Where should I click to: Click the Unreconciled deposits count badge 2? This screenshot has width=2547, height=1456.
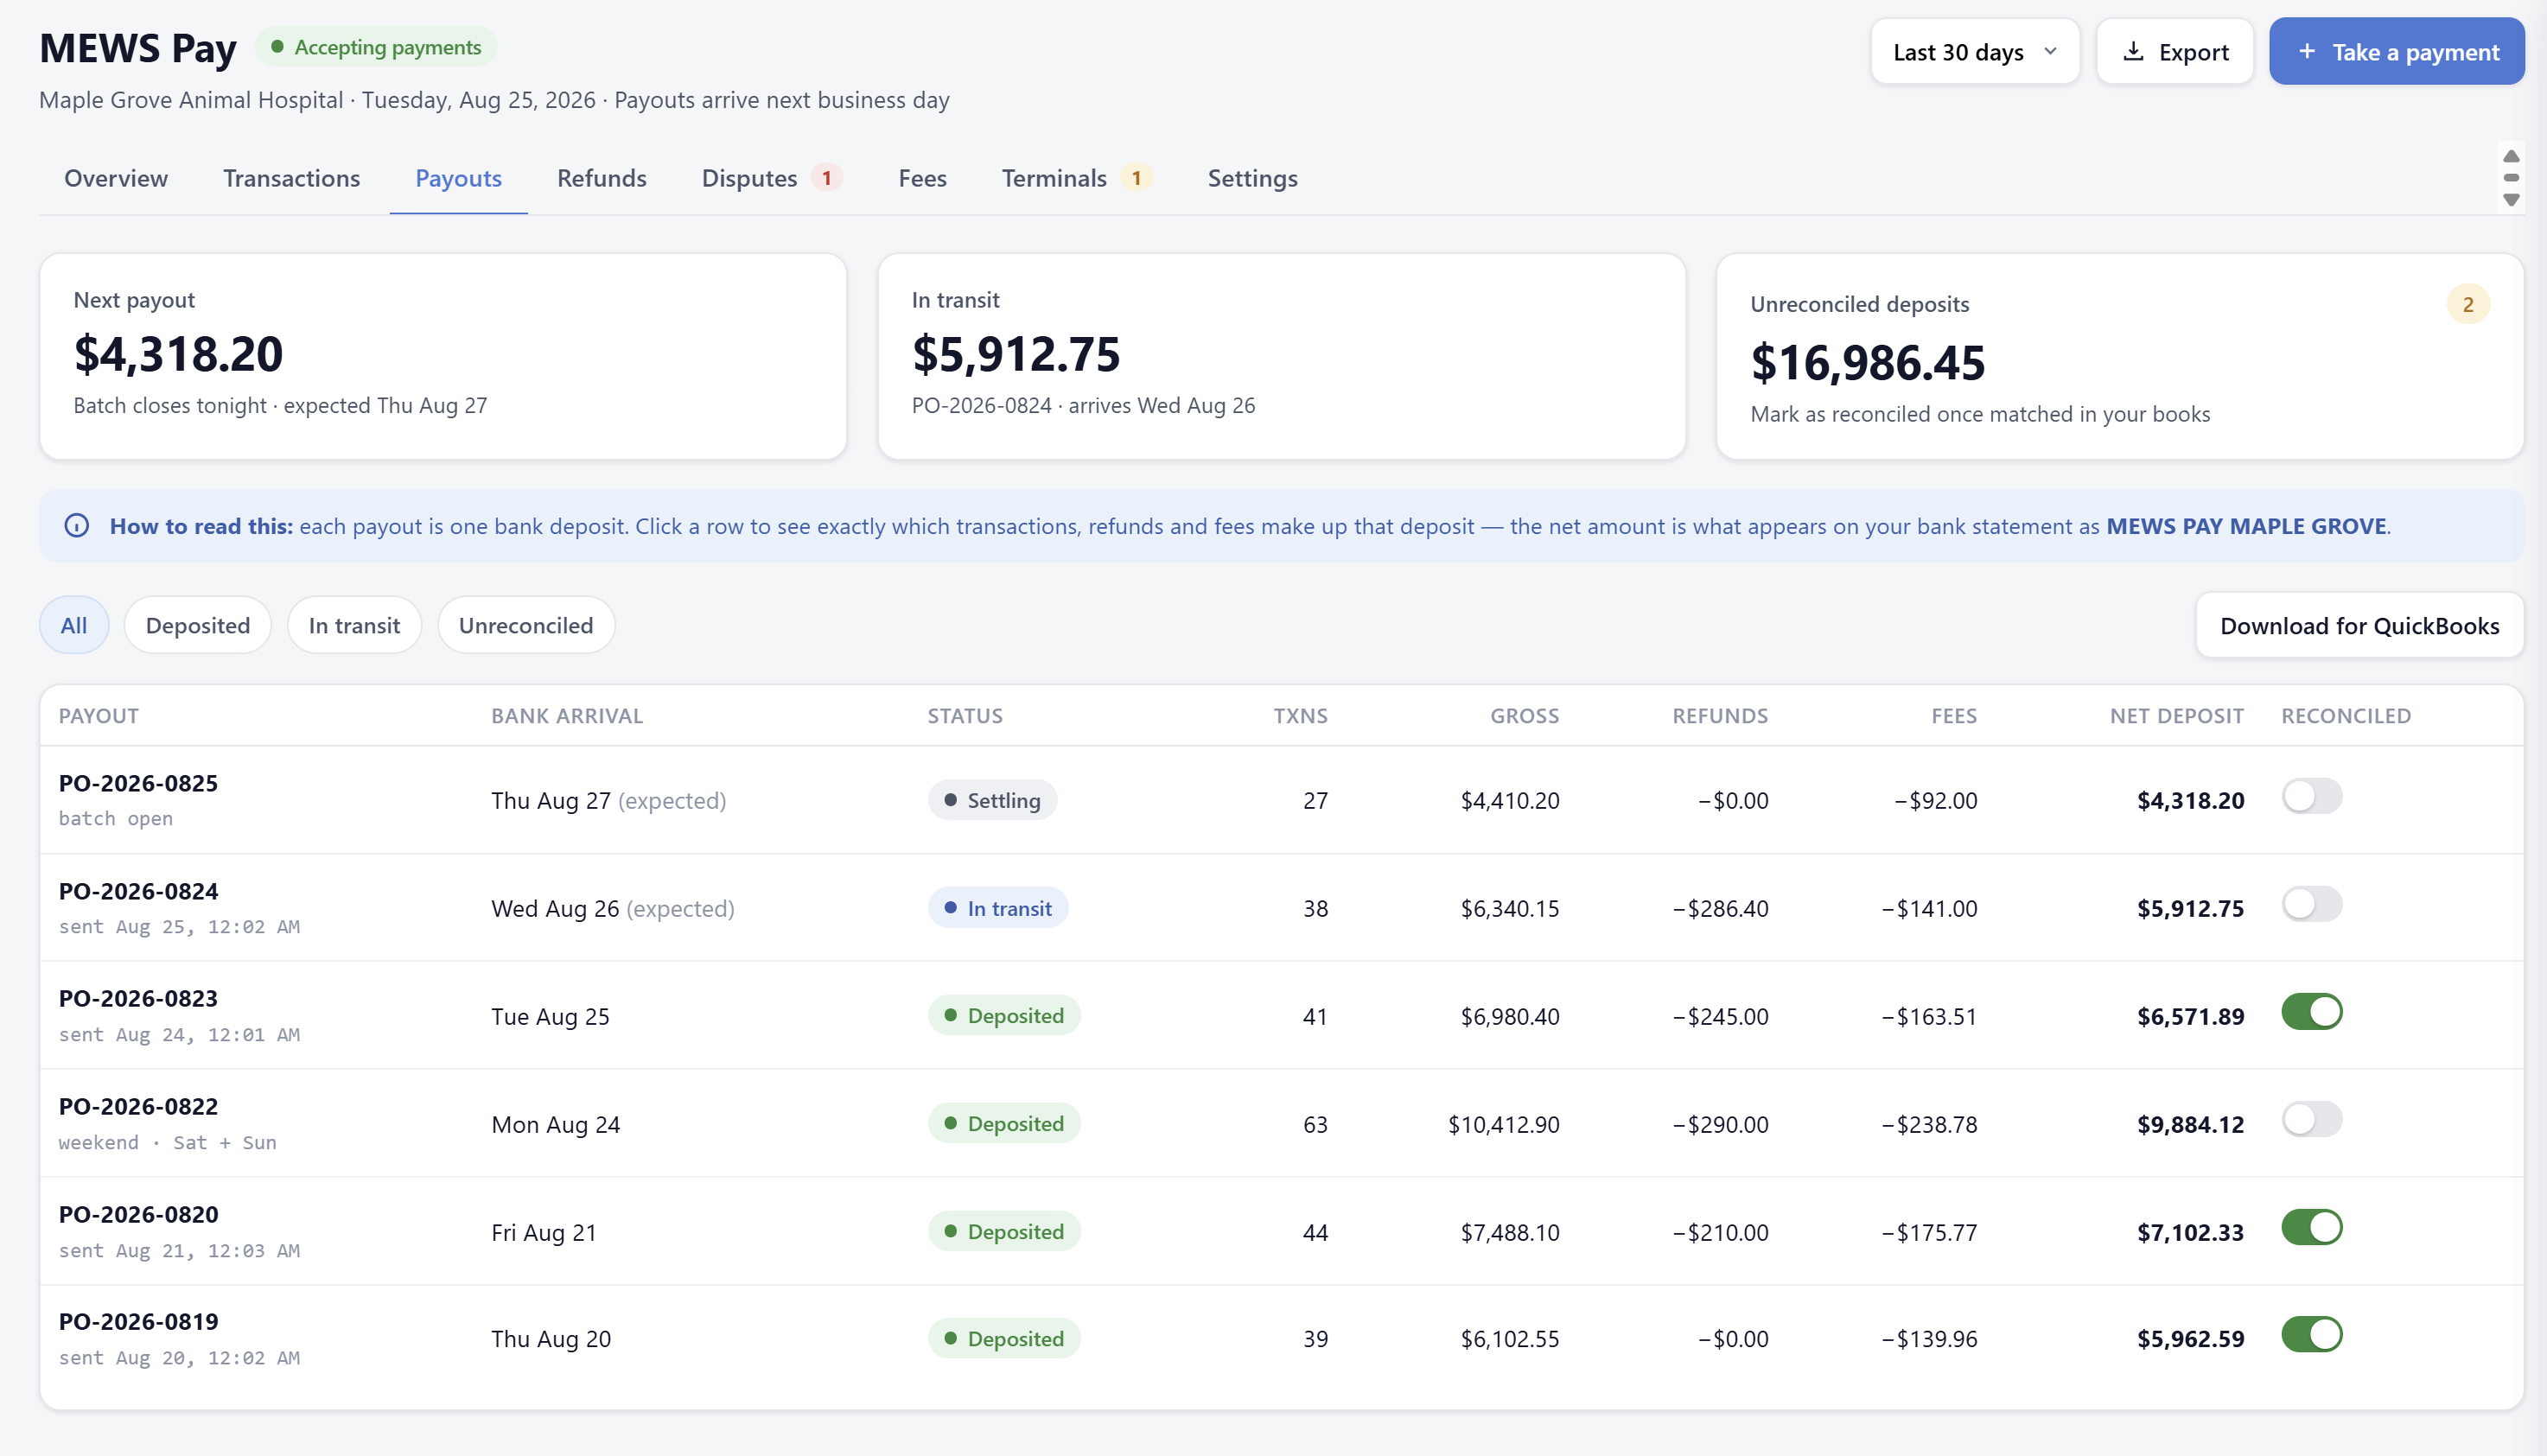[2467, 304]
